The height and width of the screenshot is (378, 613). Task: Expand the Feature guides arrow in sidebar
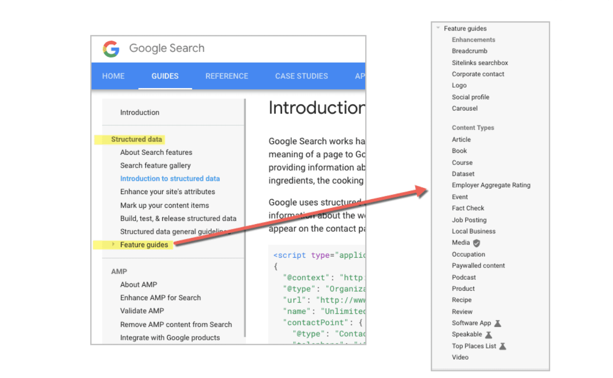click(113, 245)
